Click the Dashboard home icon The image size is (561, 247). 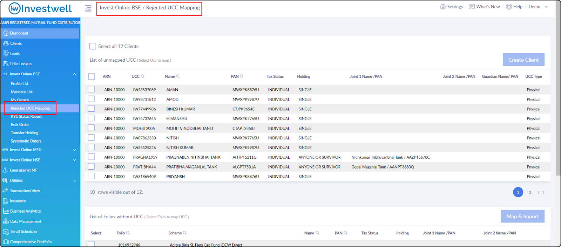pos(6,33)
